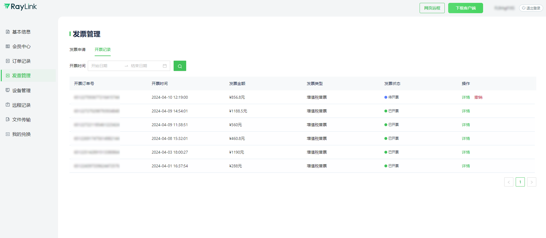
Task: Click the 发票金额 column header
Action: [x=237, y=84]
